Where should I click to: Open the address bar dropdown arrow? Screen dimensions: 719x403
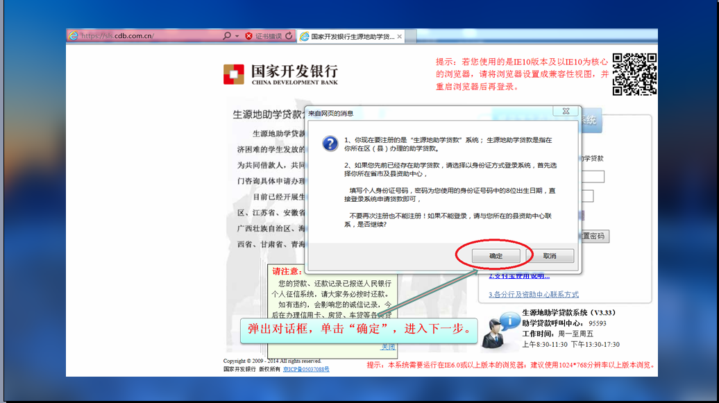point(237,36)
